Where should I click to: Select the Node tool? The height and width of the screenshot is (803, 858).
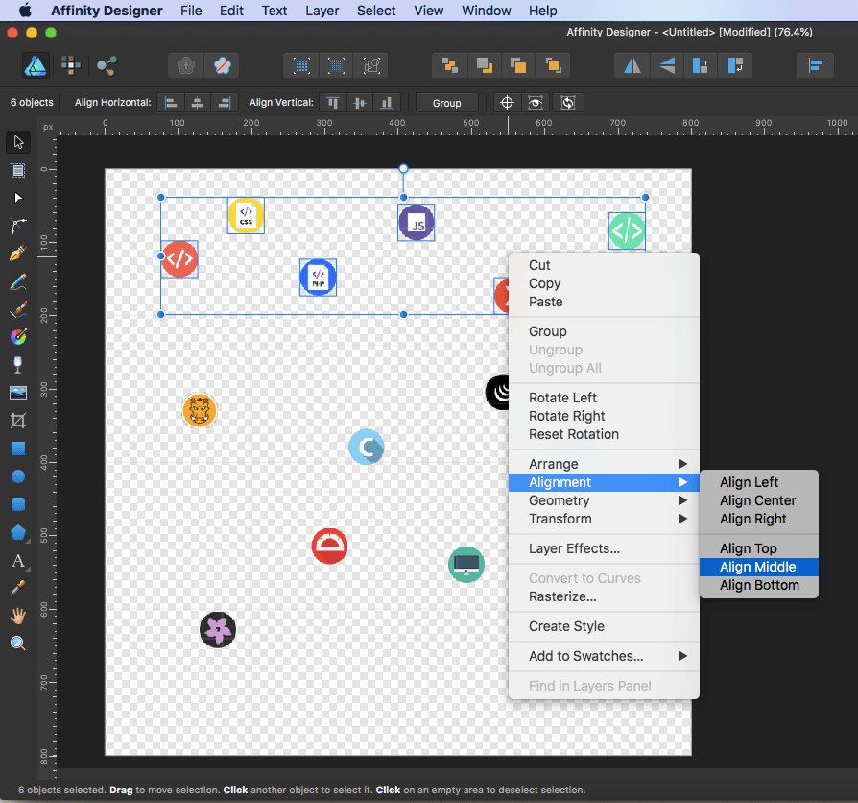(x=17, y=198)
